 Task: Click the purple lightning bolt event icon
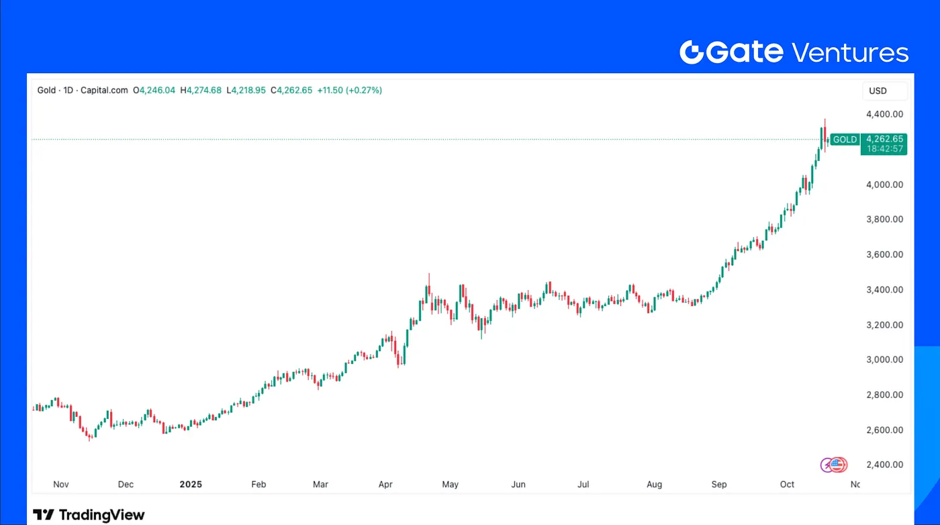coord(828,465)
